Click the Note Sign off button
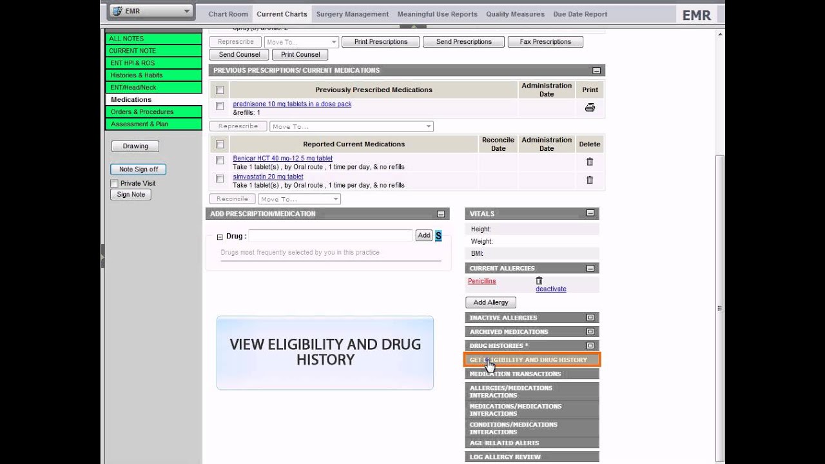Viewport: 825px width, 464px height. (139, 169)
